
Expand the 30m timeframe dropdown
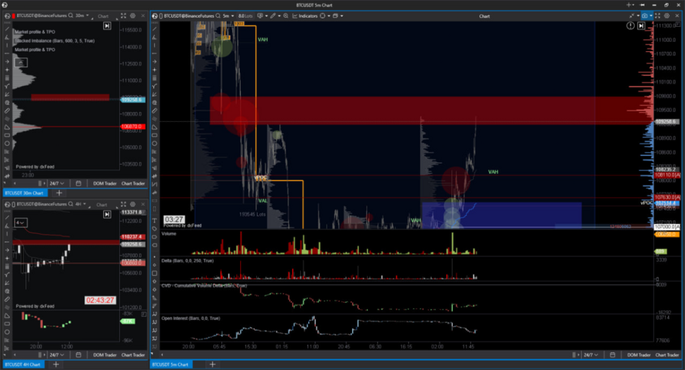(84, 16)
